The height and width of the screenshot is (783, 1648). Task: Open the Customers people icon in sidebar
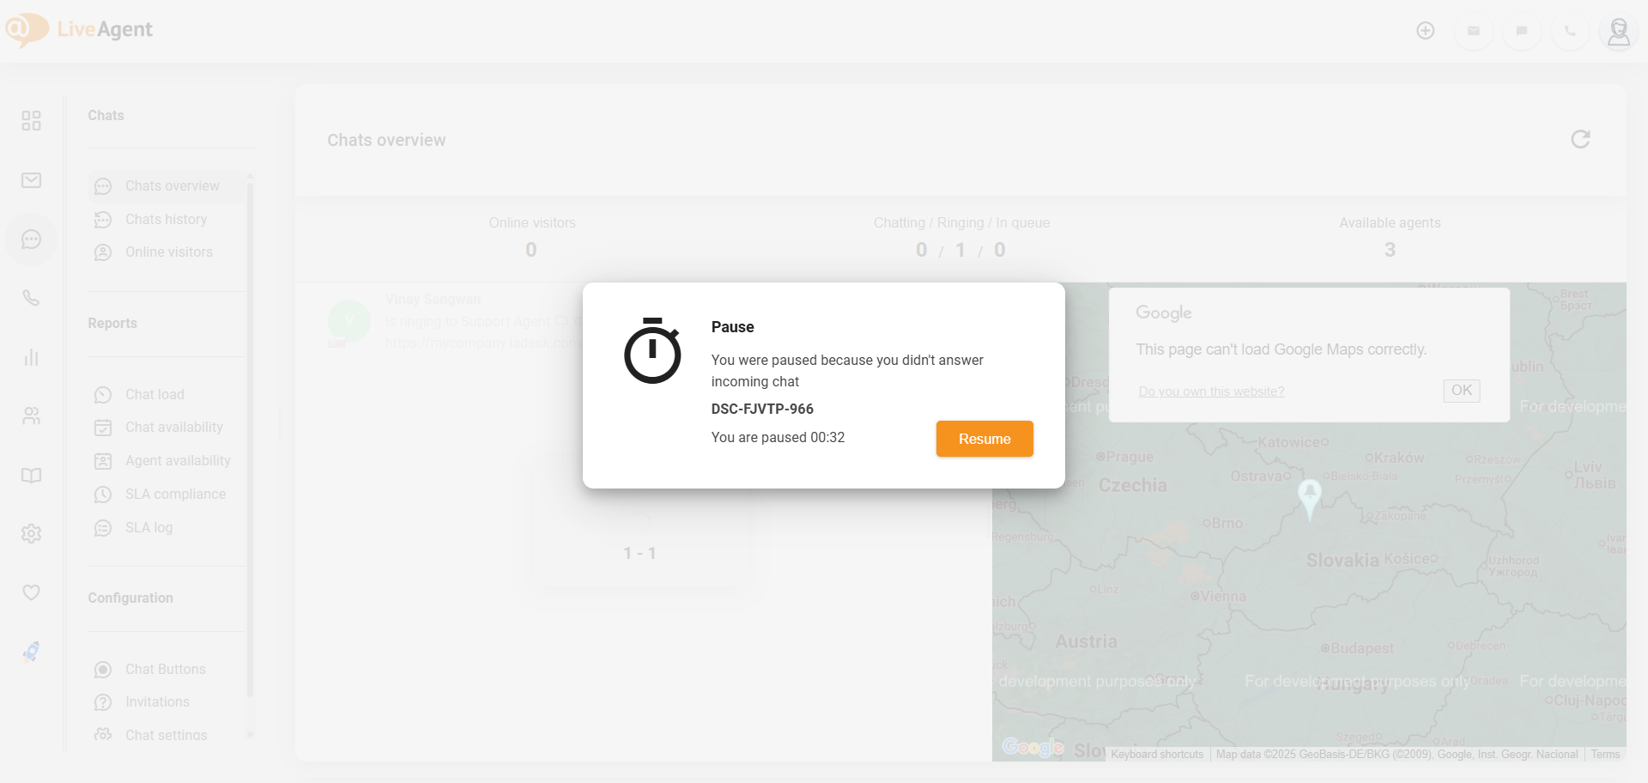pos(32,416)
